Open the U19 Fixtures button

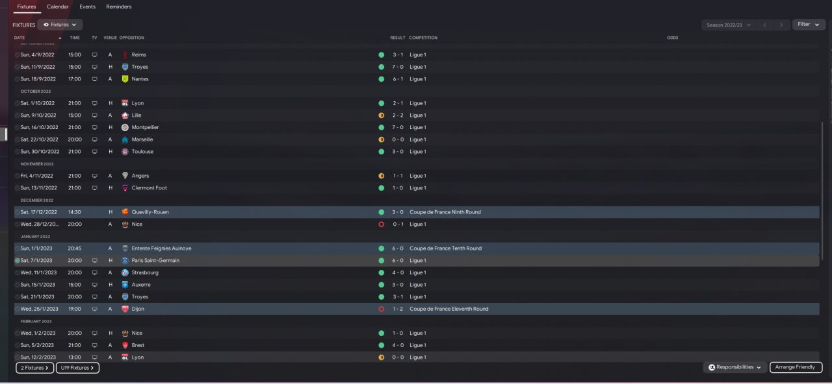[77, 368]
